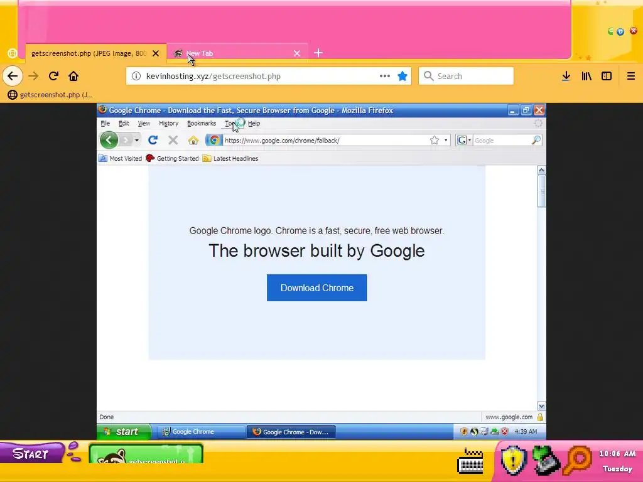The width and height of the screenshot is (643, 482).
Task: Toggle the blue bookmark star
Action: (x=403, y=76)
